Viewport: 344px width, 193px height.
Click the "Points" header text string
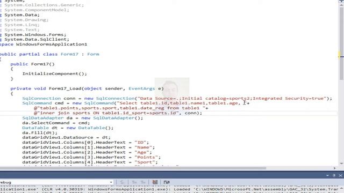[x=146, y=157]
